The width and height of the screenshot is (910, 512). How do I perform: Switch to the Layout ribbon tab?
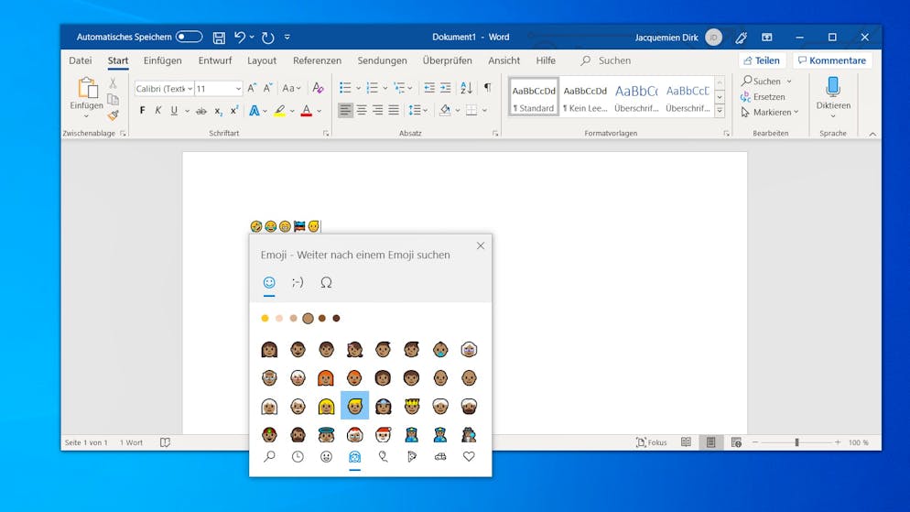[262, 60]
